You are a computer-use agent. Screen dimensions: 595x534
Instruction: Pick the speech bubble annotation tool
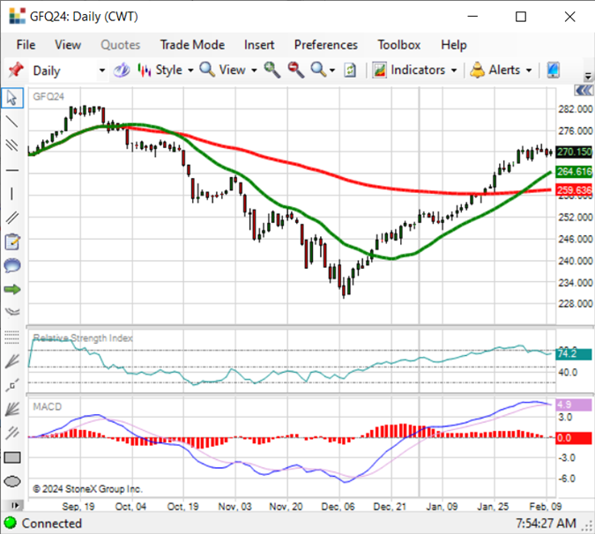12,265
